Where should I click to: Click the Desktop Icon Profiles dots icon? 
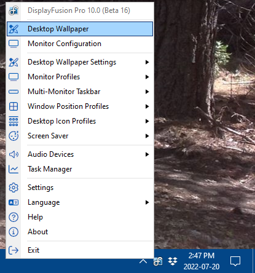[x=14, y=121]
